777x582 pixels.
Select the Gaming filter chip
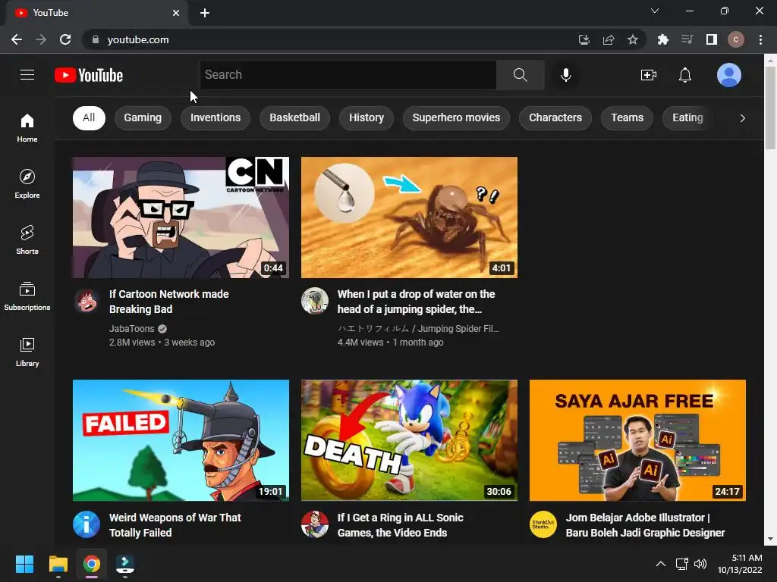pyautogui.click(x=143, y=117)
